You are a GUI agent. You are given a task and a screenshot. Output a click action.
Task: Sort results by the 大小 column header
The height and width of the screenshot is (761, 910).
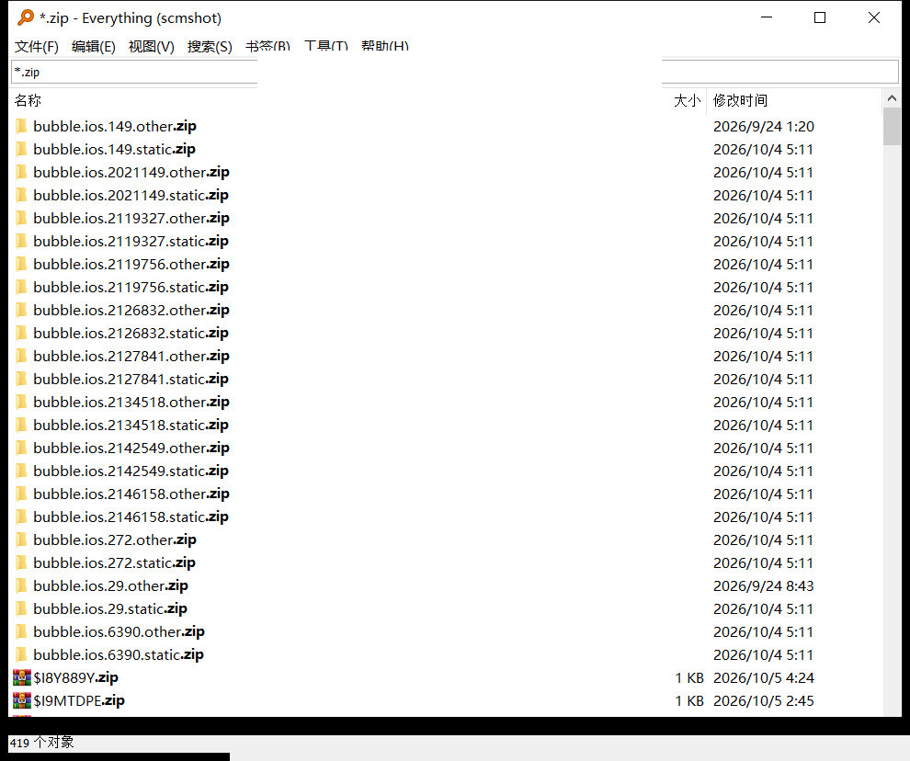click(688, 100)
